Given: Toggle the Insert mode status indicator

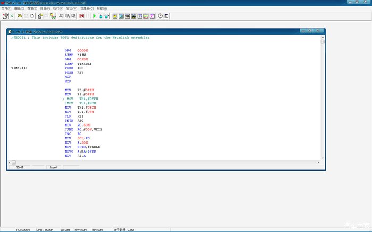Looking at the screenshot, I should coord(54,167).
